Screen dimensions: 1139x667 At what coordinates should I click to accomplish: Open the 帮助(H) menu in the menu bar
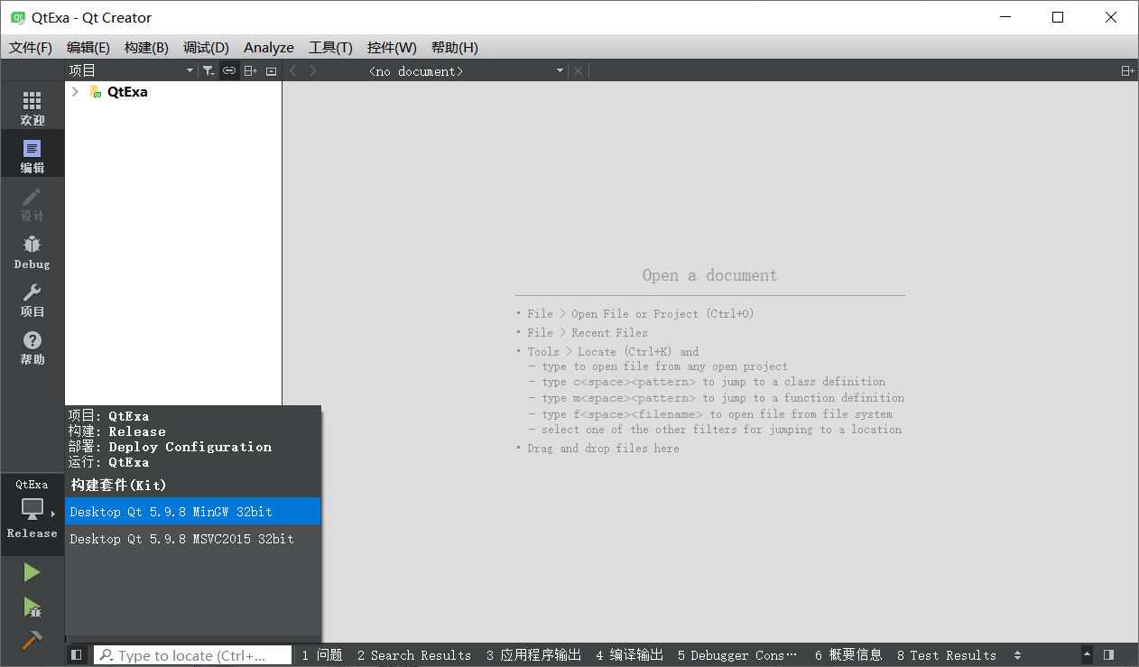tap(455, 48)
